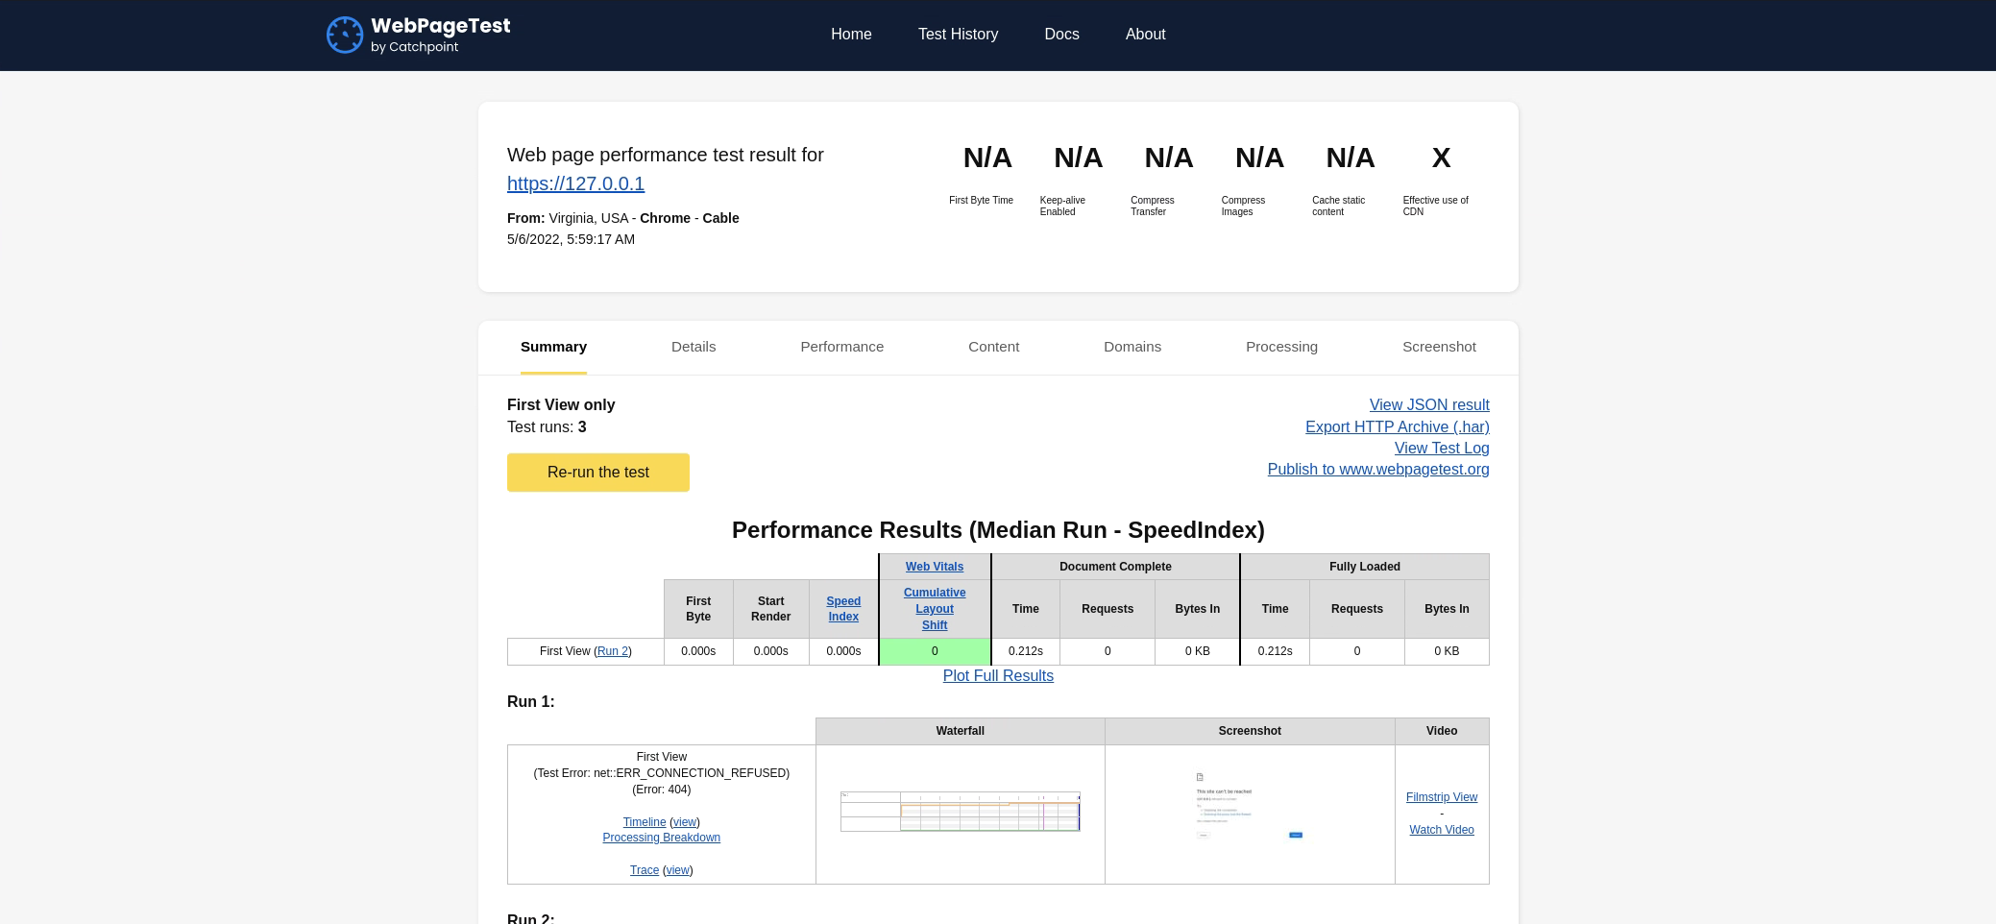This screenshot has height=924, width=1996.
Task: Open the tested URL https://127.0.0.1
Action: [x=575, y=183]
